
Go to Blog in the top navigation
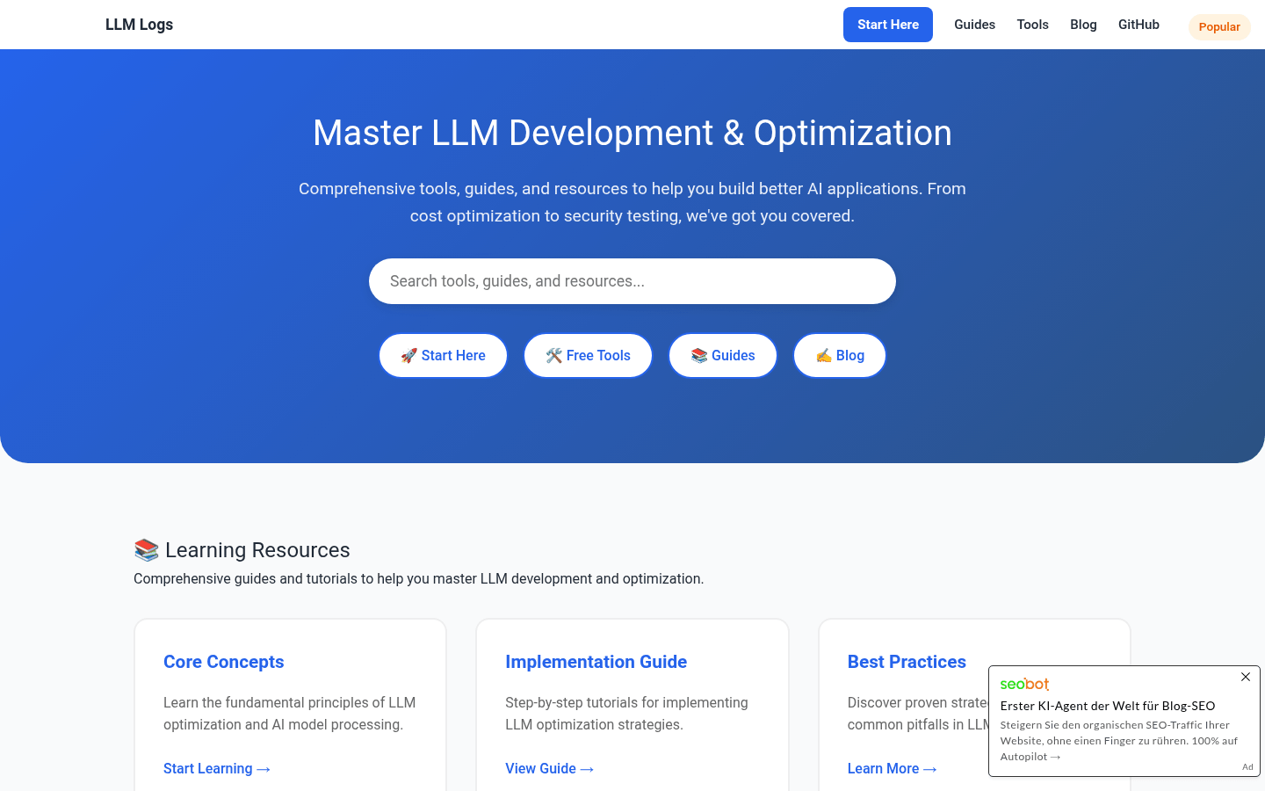pyautogui.click(x=1083, y=25)
